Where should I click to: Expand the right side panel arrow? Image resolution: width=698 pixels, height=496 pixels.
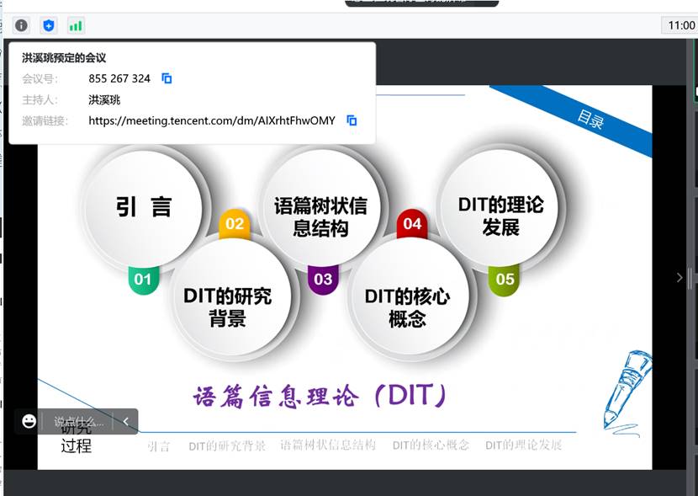tap(679, 276)
